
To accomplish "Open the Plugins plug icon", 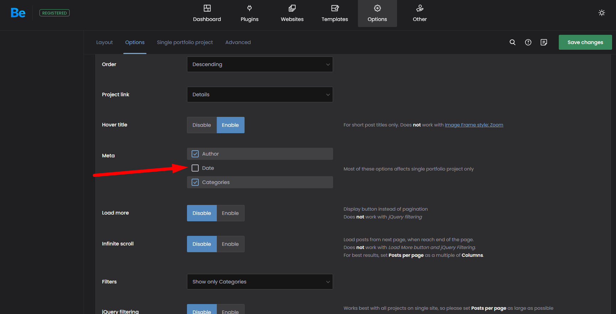I will [250, 8].
